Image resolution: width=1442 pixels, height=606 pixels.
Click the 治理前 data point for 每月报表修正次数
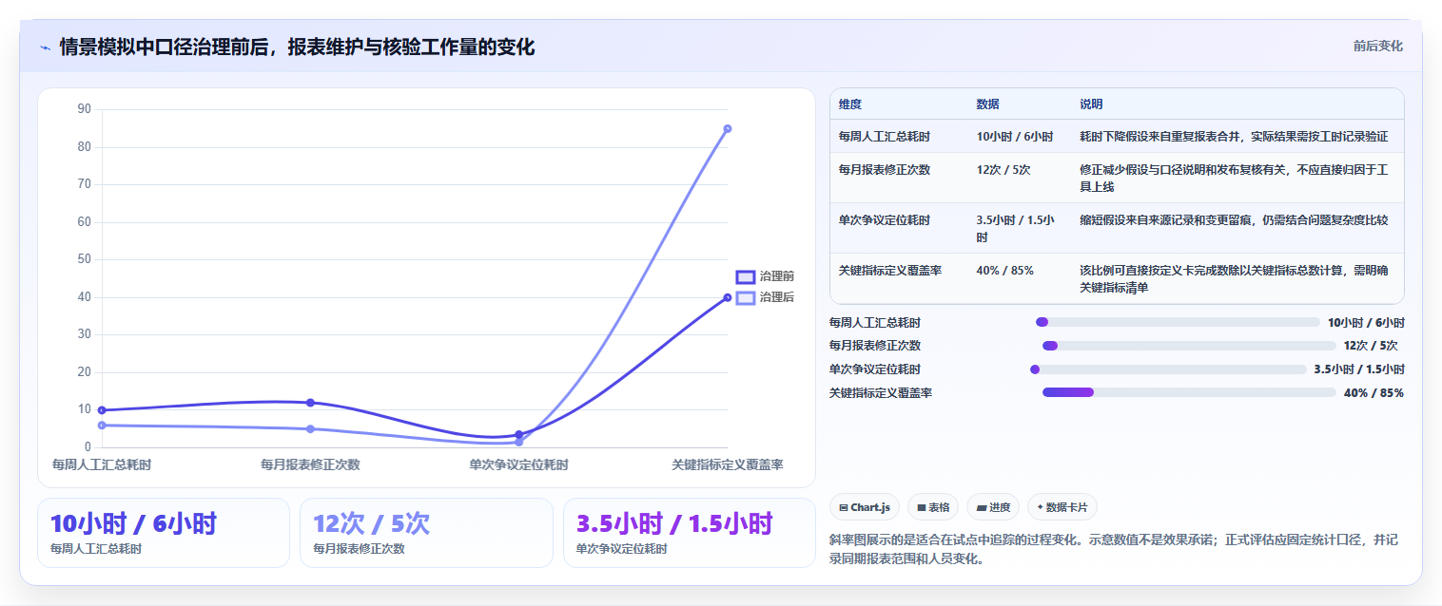310,403
